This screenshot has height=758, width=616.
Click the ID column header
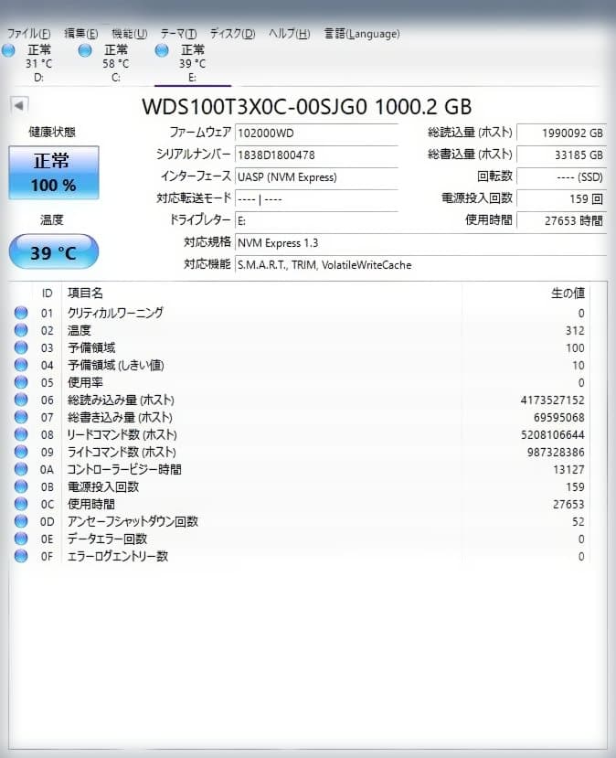(x=47, y=294)
